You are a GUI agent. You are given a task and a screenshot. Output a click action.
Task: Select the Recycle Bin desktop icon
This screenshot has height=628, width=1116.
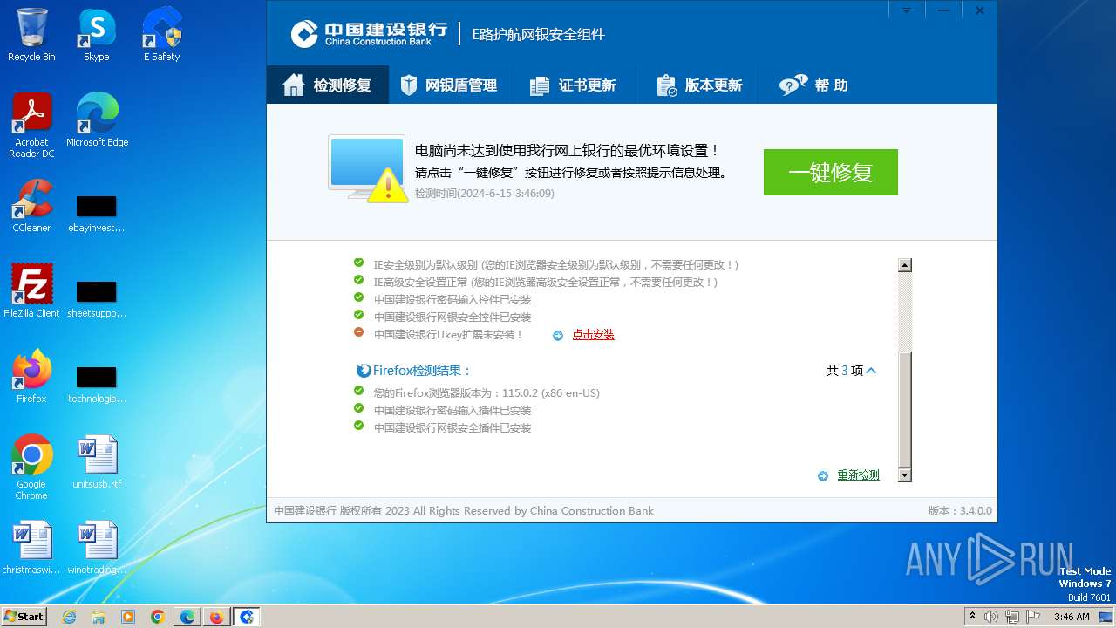tap(31, 35)
